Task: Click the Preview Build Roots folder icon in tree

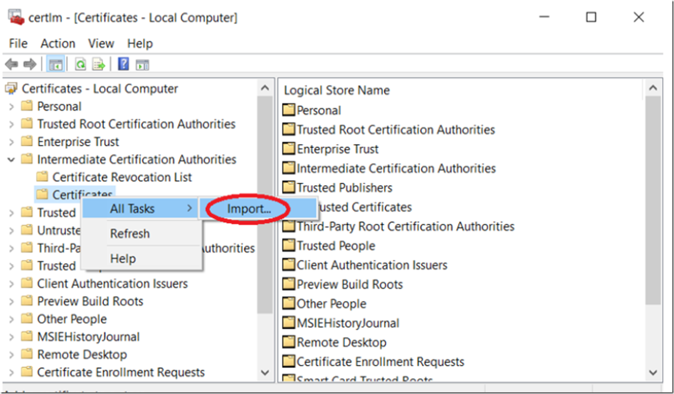Action: tap(27, 300)
